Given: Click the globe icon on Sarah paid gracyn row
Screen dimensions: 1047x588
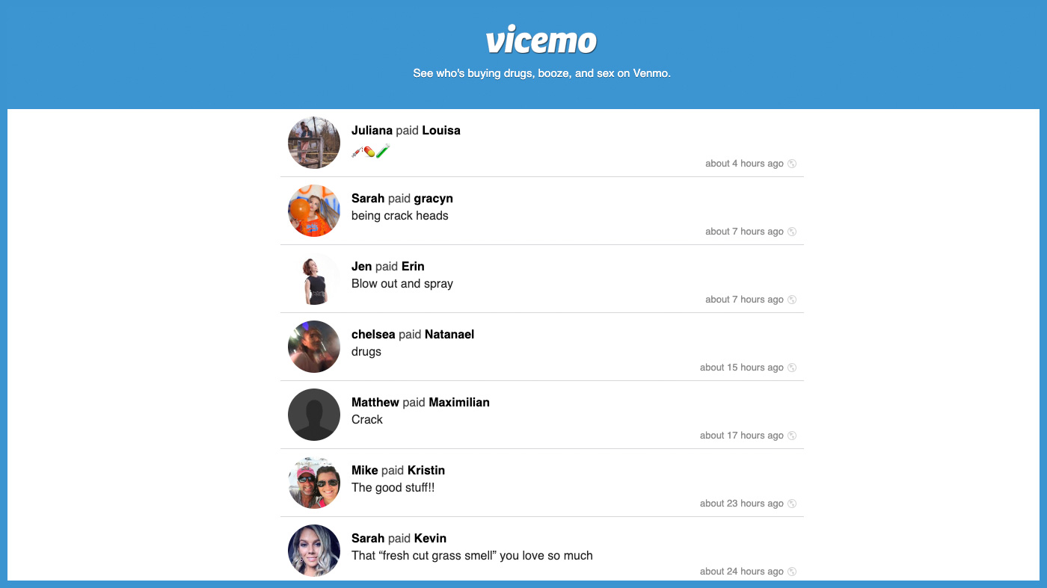Looking at the screenshot, I should pos(792,232).
